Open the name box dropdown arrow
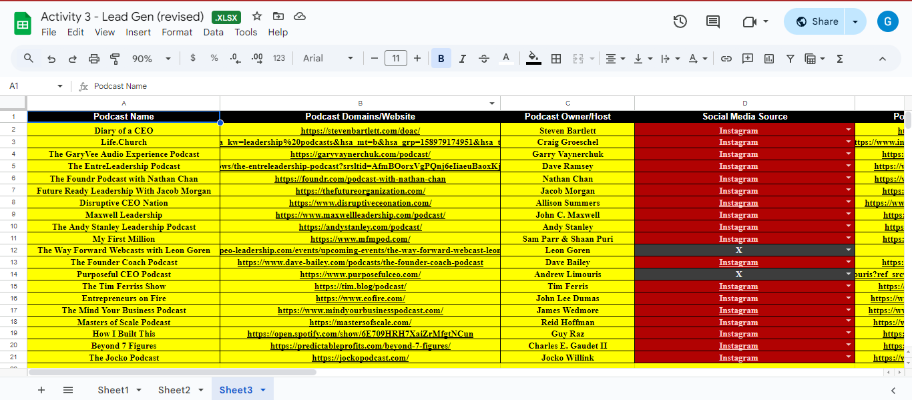 point(60,86)
